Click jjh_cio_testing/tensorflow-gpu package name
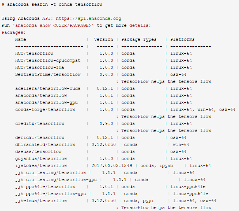Viewport: 239px width, 211px height. [x=56, y=180]
